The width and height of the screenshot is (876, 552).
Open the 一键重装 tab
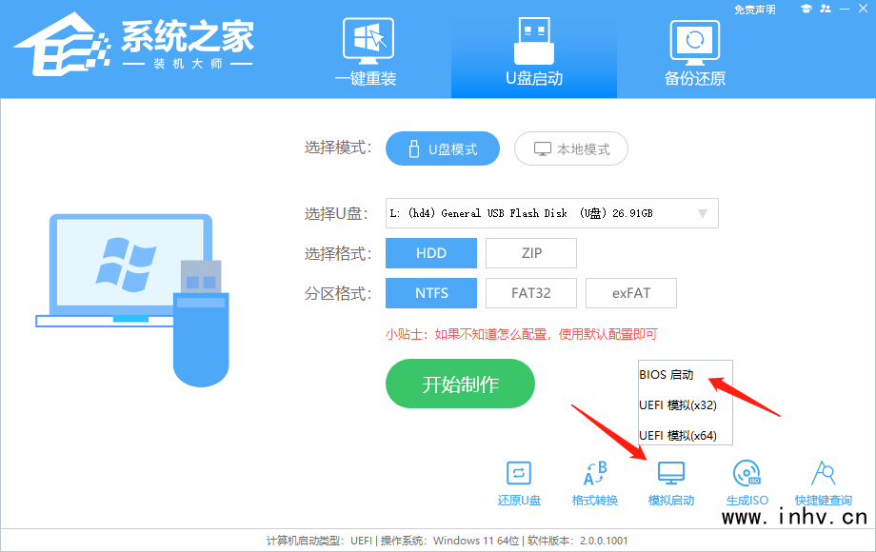(x=366, y=50)
